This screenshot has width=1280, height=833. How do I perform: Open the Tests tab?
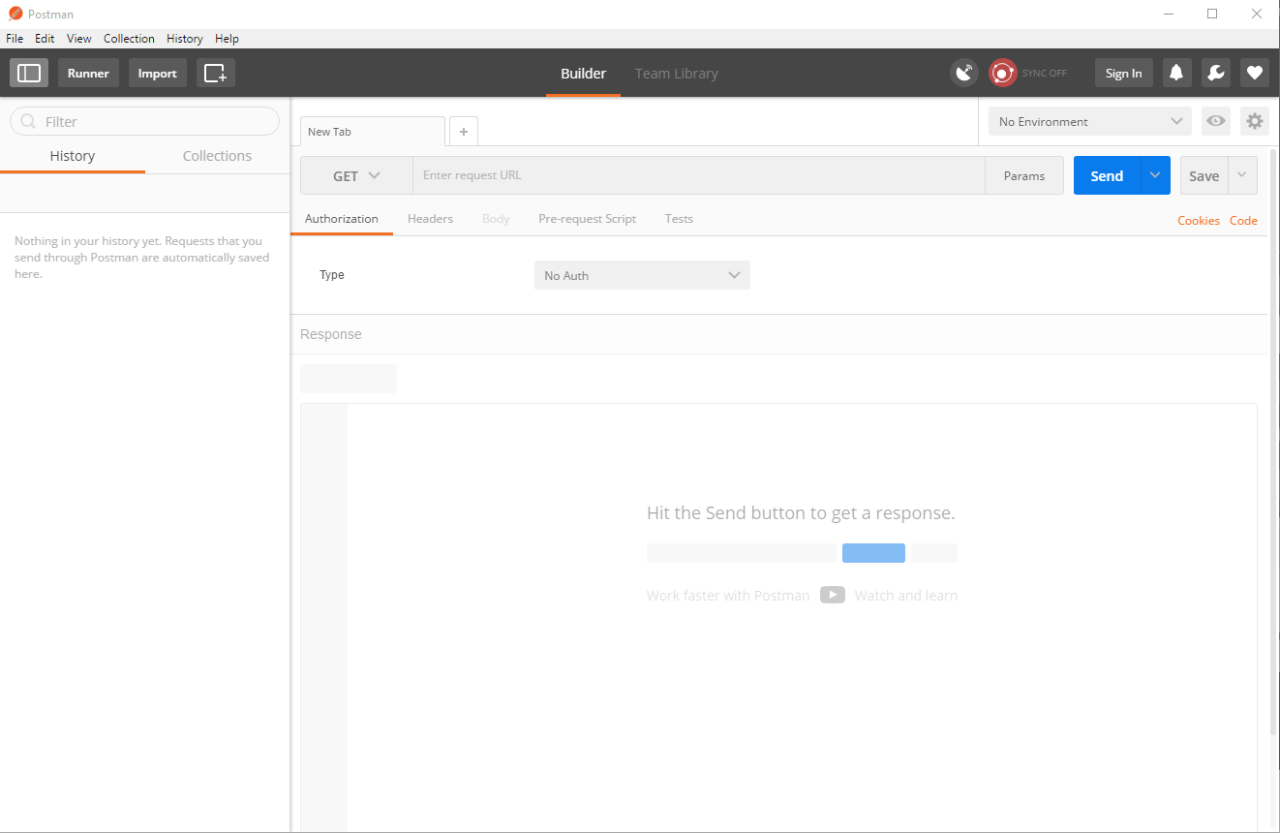tap(679, 219)
